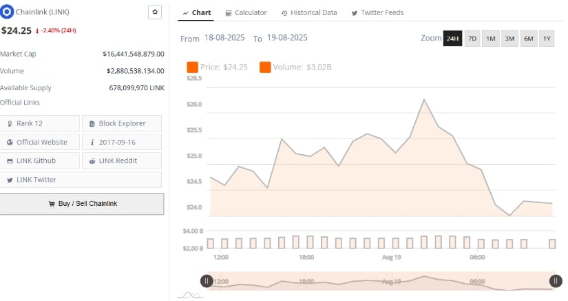This screenshot has width=568, height=301.
Task: Click the calculator icon on Calculator tab
Action: coord(228,13)
